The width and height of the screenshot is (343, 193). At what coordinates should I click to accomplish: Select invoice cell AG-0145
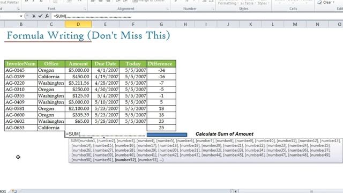click(x=21, y=70)
